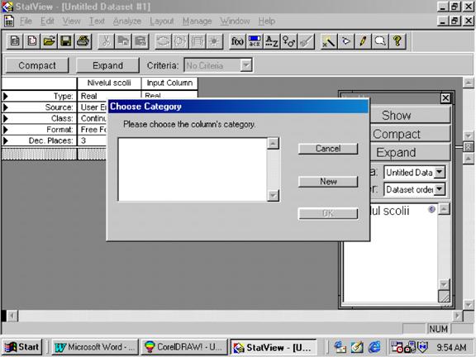Image resolution: width=476 pixels, height=357 pixels.
Task: Open the Help menu
Action: click(x=267, y=21)
